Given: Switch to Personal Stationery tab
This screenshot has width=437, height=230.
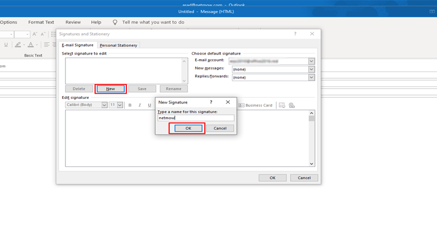Looking at the screenshot, I should 119,45.
